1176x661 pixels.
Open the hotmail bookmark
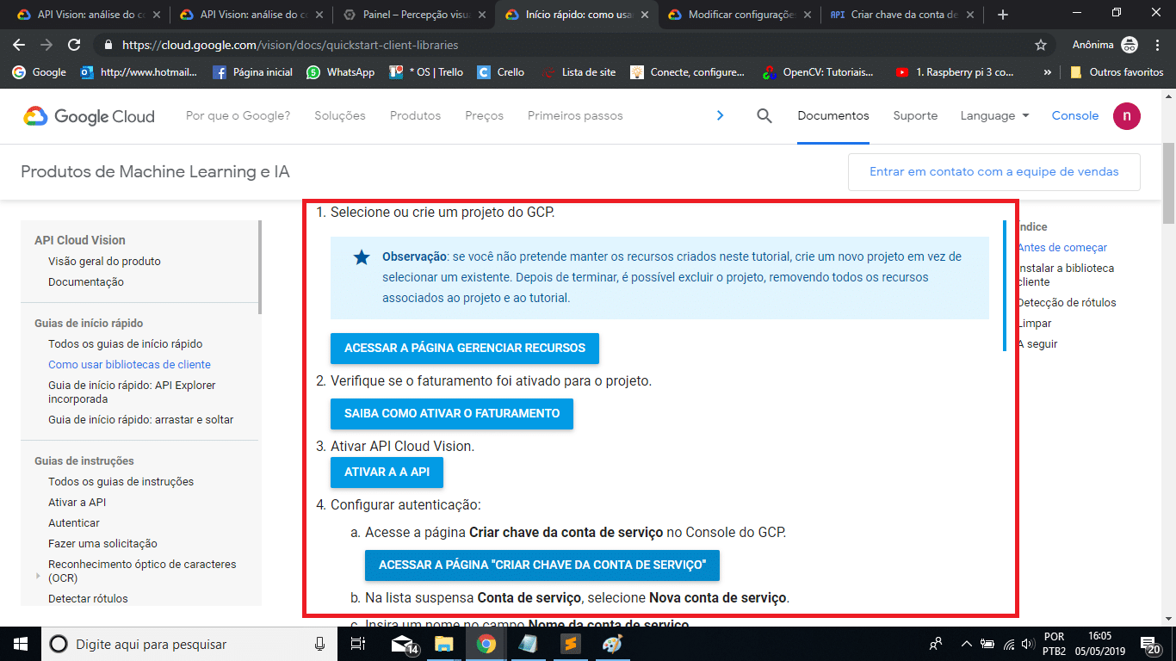139,72
